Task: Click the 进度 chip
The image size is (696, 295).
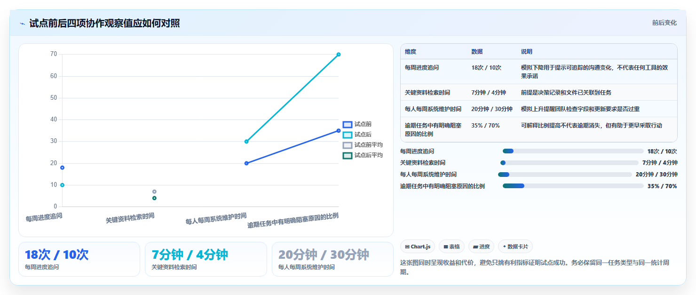Action: pos(481,247)
